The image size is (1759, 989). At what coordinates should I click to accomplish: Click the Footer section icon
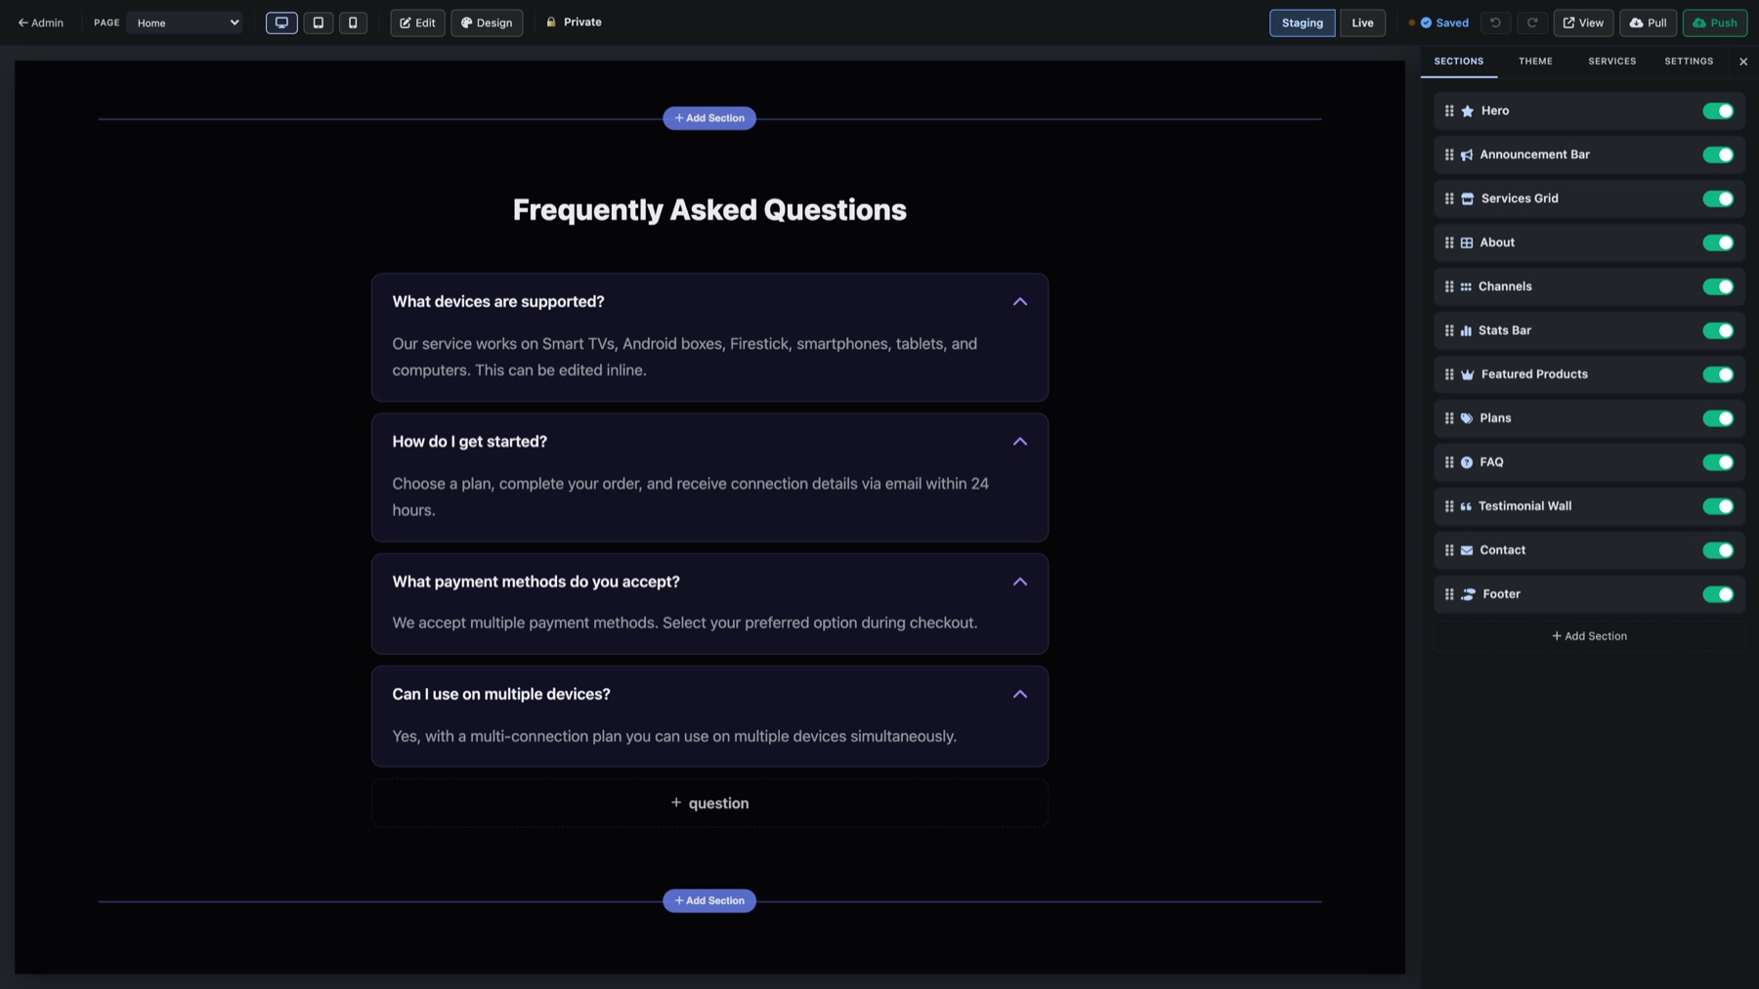click(1468, 595)
